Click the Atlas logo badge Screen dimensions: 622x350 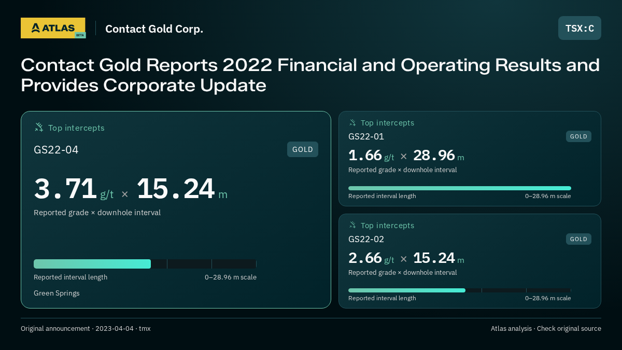tap(53, 28)
